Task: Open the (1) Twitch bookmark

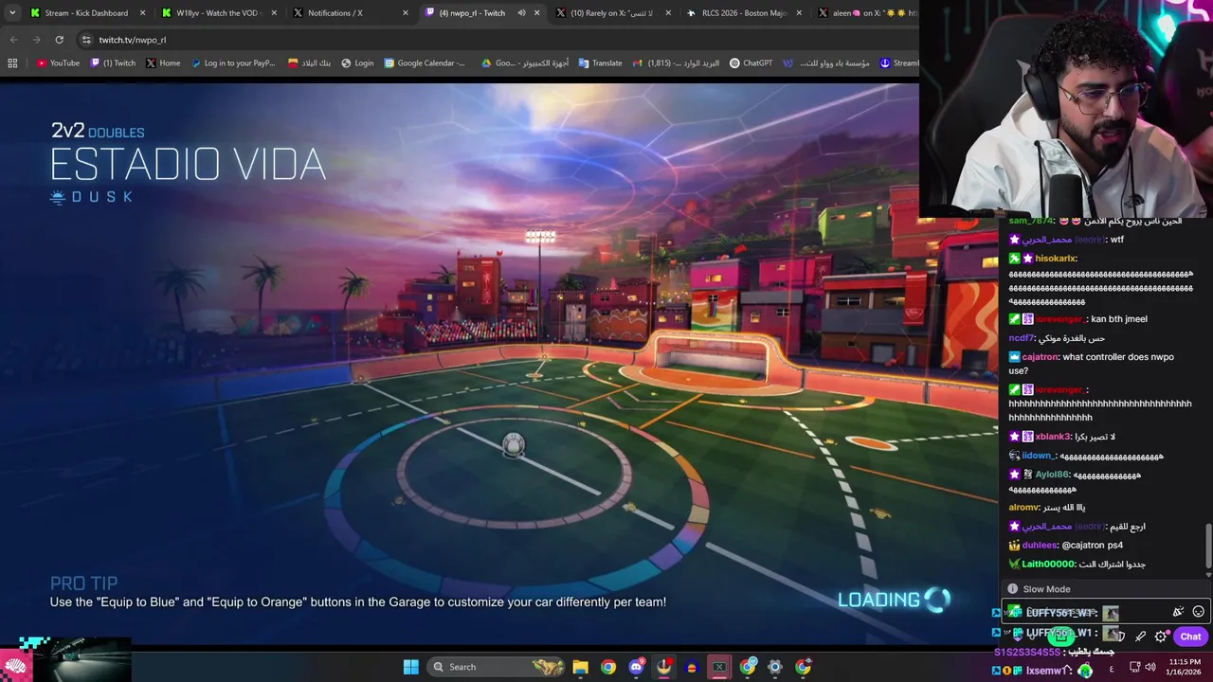Action: pyautogui.click(x=113, y=63)
